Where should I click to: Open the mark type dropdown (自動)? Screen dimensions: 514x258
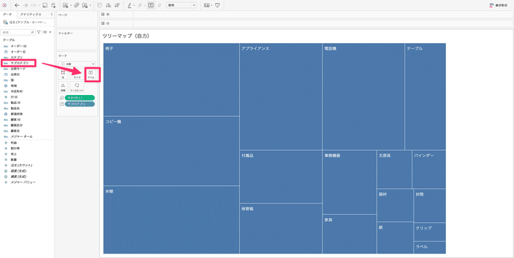point(77,64)
